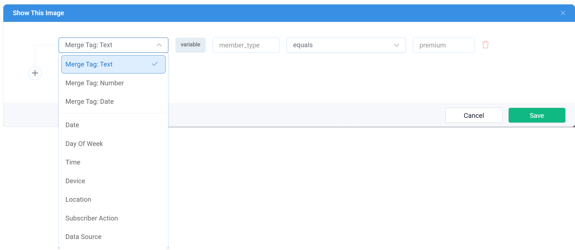Choose Date as the condition type
The height and width of the screenshot is (250, 575).
point(72,125)
